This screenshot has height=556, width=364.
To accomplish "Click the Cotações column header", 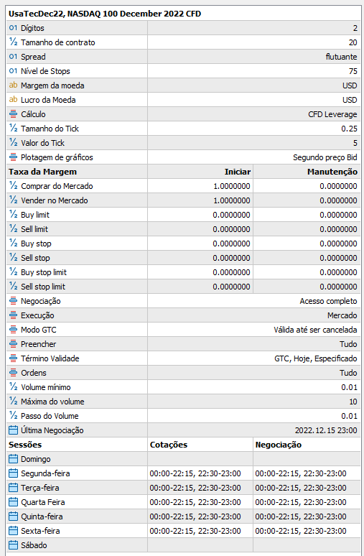I will click(x=168, y=445).
